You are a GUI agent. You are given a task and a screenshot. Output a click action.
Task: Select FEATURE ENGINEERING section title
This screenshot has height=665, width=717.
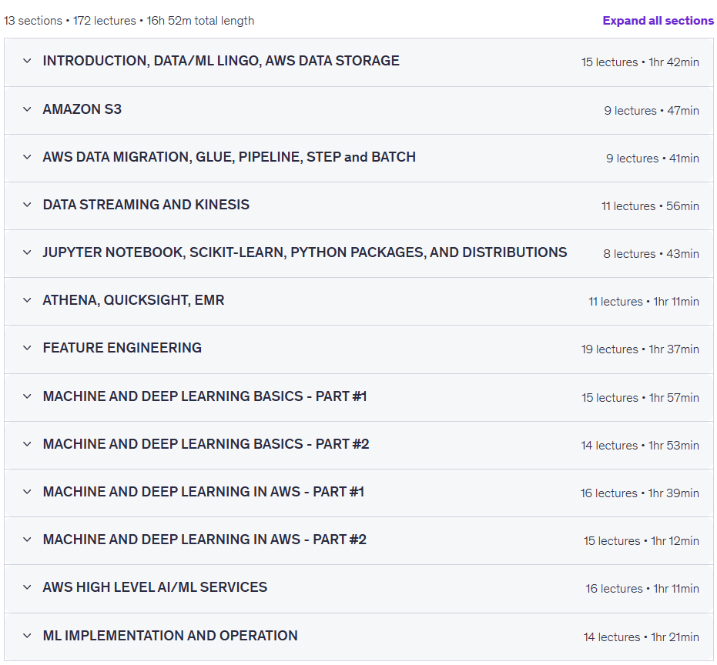[x=122, y=348]
